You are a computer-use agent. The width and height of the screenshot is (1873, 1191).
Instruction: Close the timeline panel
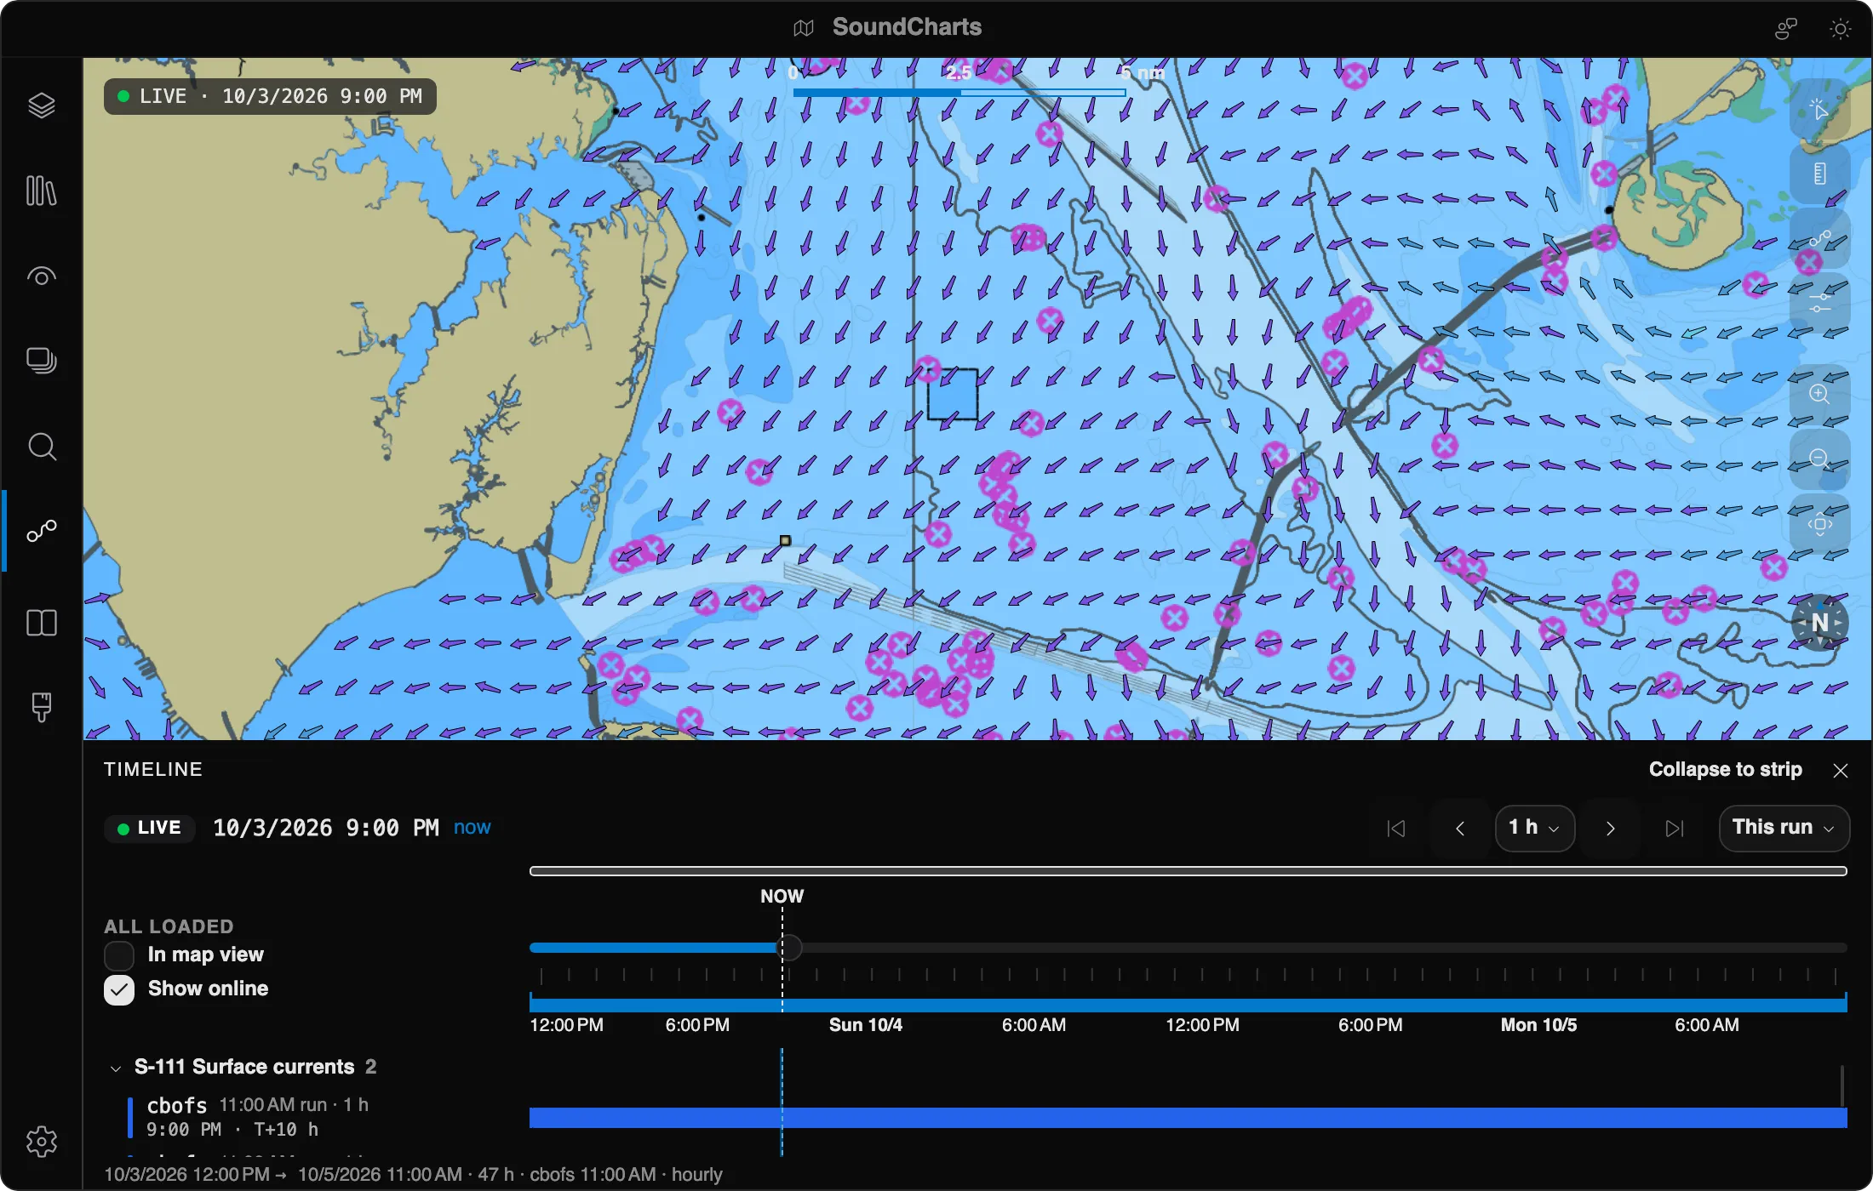click(x=1840, y=771)
